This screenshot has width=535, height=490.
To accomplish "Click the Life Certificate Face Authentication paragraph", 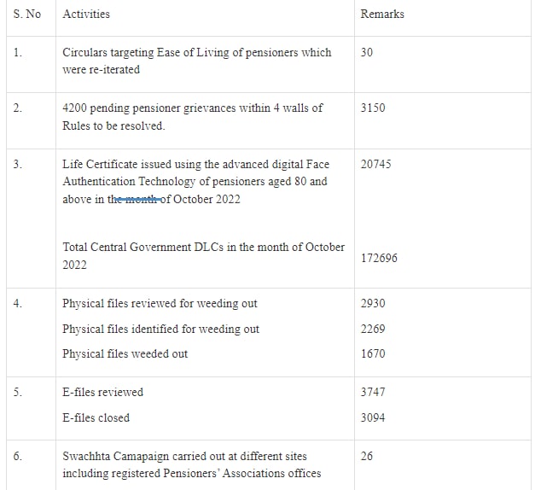I will pyautogui.click(x=195, y=181).
